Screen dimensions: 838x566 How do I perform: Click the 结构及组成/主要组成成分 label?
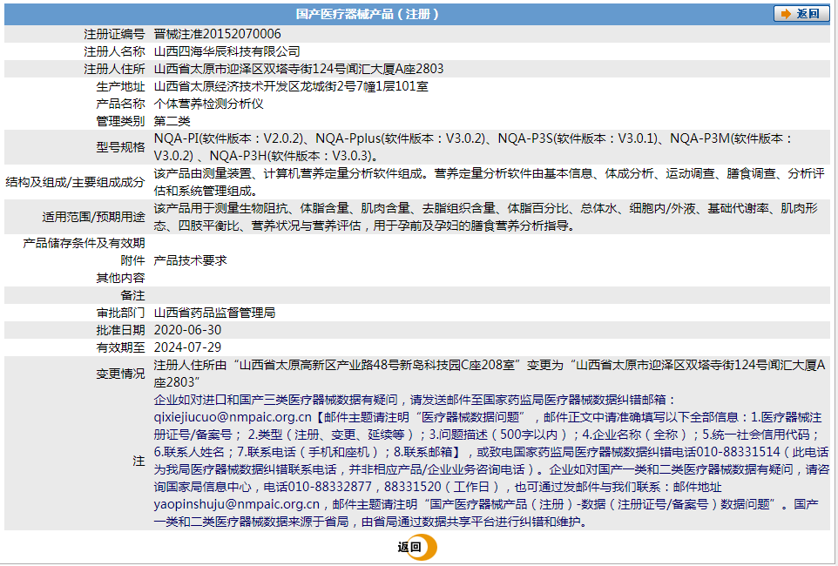pyautogui.click(x=76, y=182)
